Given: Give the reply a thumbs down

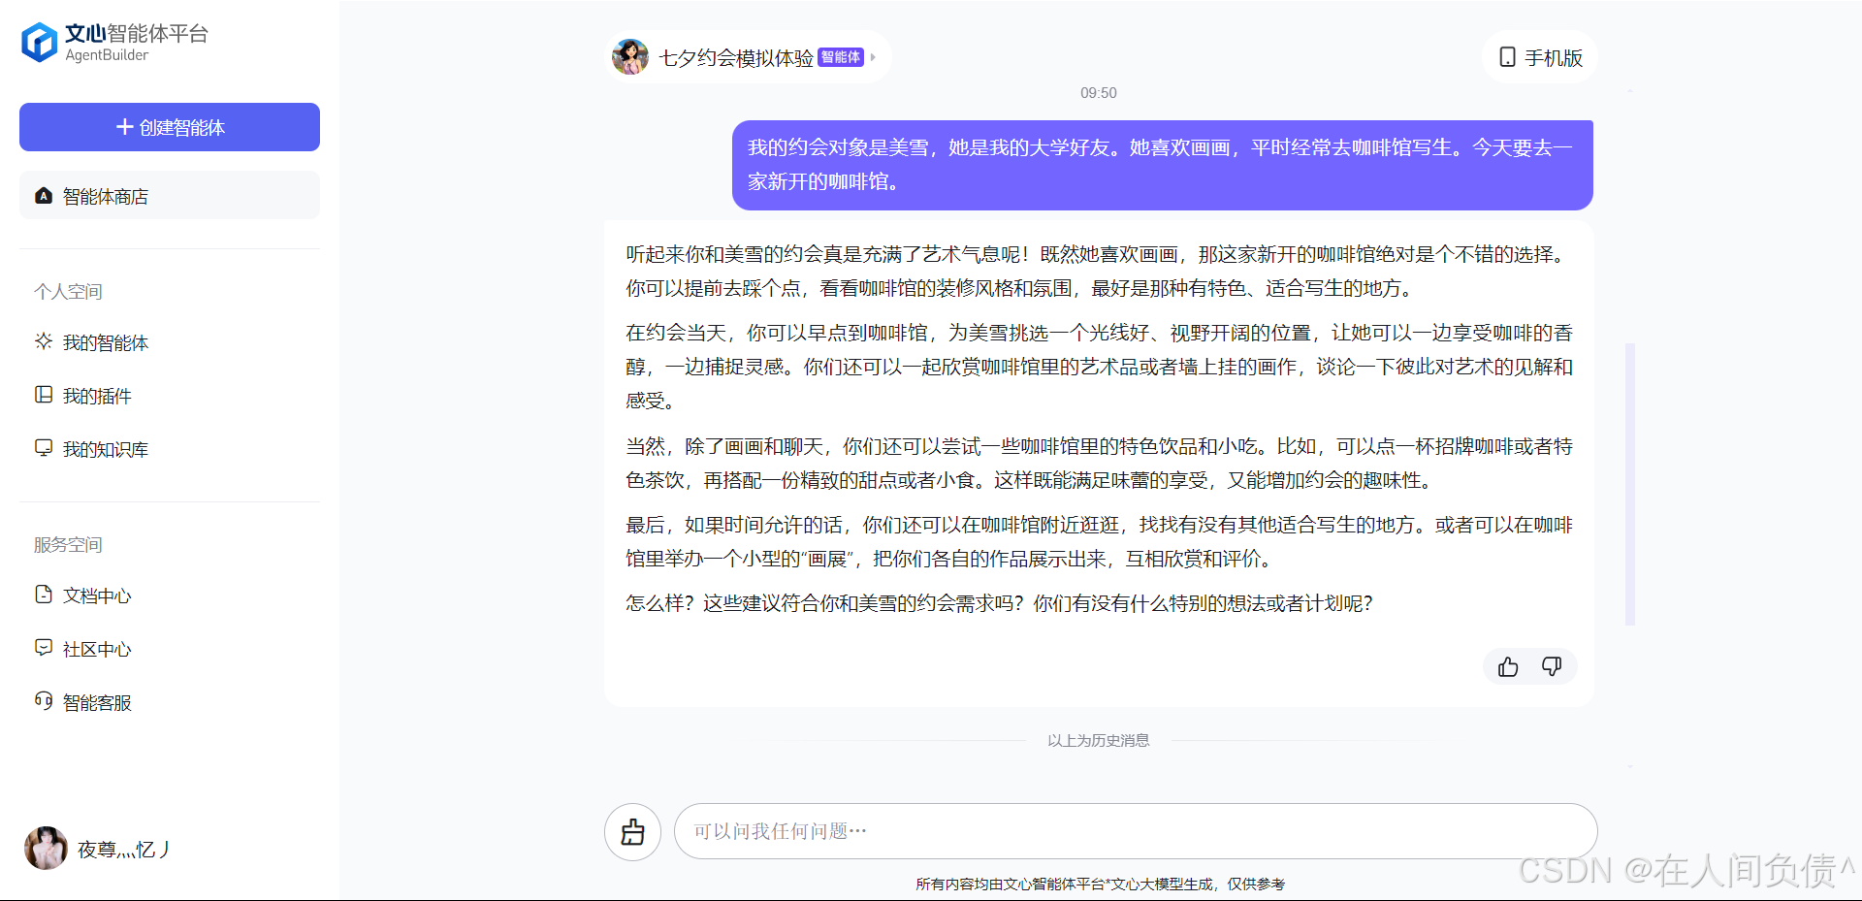Looking at the screenshot, I should [1551, 666].
